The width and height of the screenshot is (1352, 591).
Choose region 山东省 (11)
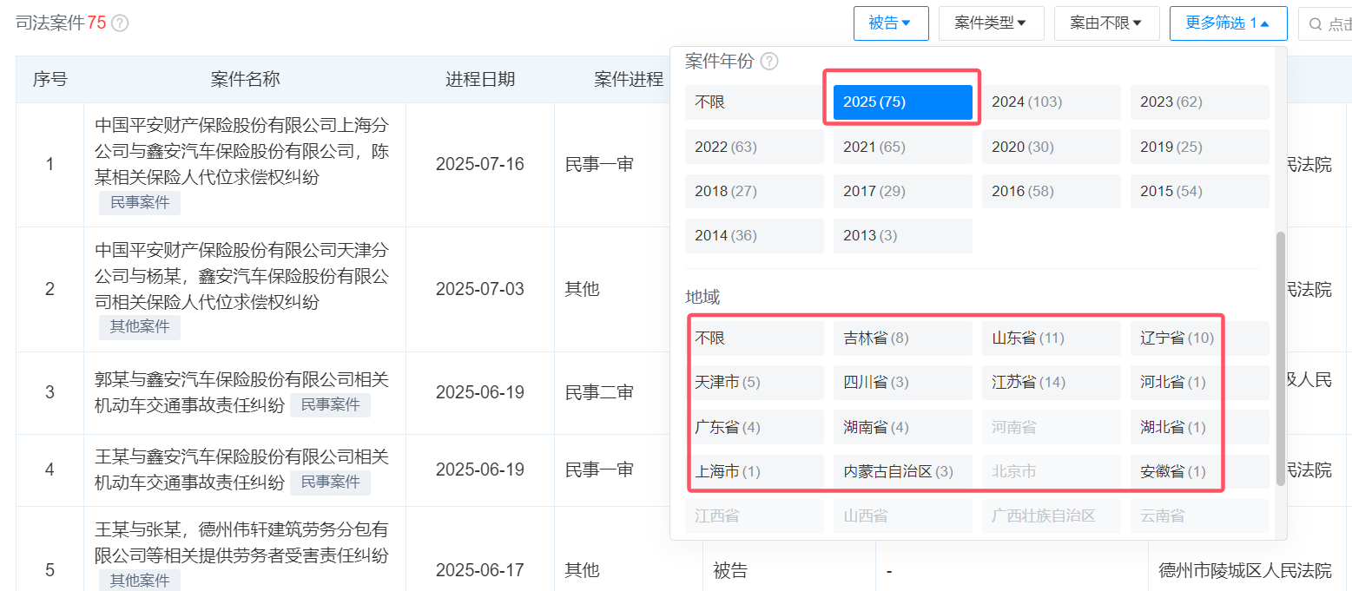coord(1052,338)
